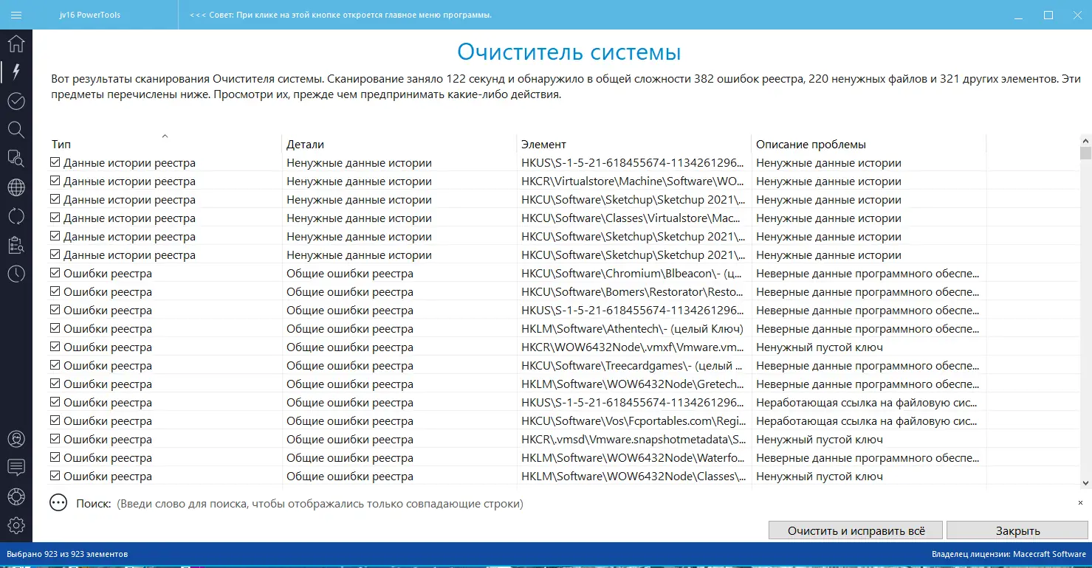Uncheck the HKCR\Virtualstore\Machine row checkbox

(x=55, y=181)
